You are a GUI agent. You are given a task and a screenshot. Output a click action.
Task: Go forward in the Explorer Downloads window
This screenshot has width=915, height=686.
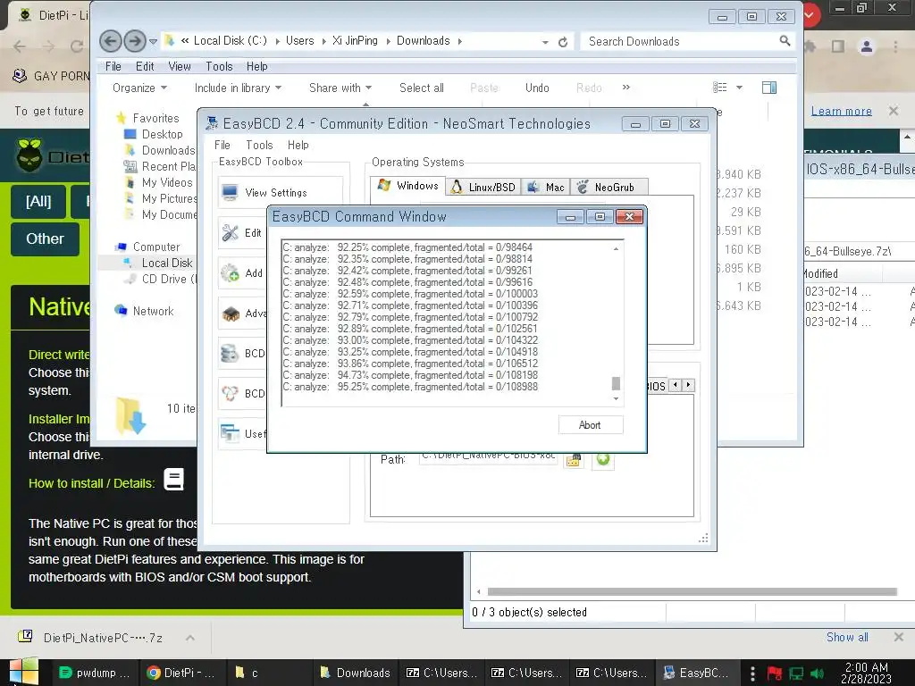pos(135,41)
